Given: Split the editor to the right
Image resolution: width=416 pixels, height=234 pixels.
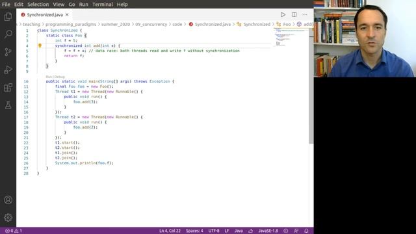Looking at the screenshot, I should [x=294, y=14].
